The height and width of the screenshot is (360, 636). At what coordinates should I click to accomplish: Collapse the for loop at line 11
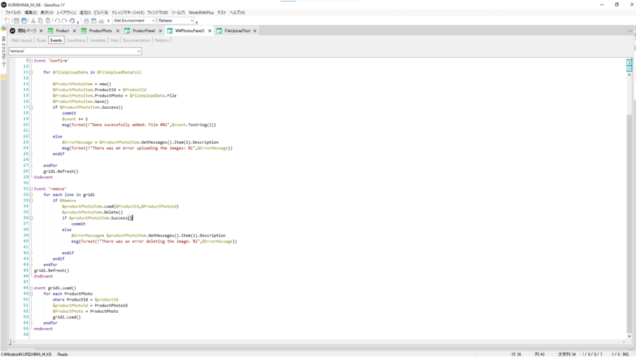pos(31,72)
